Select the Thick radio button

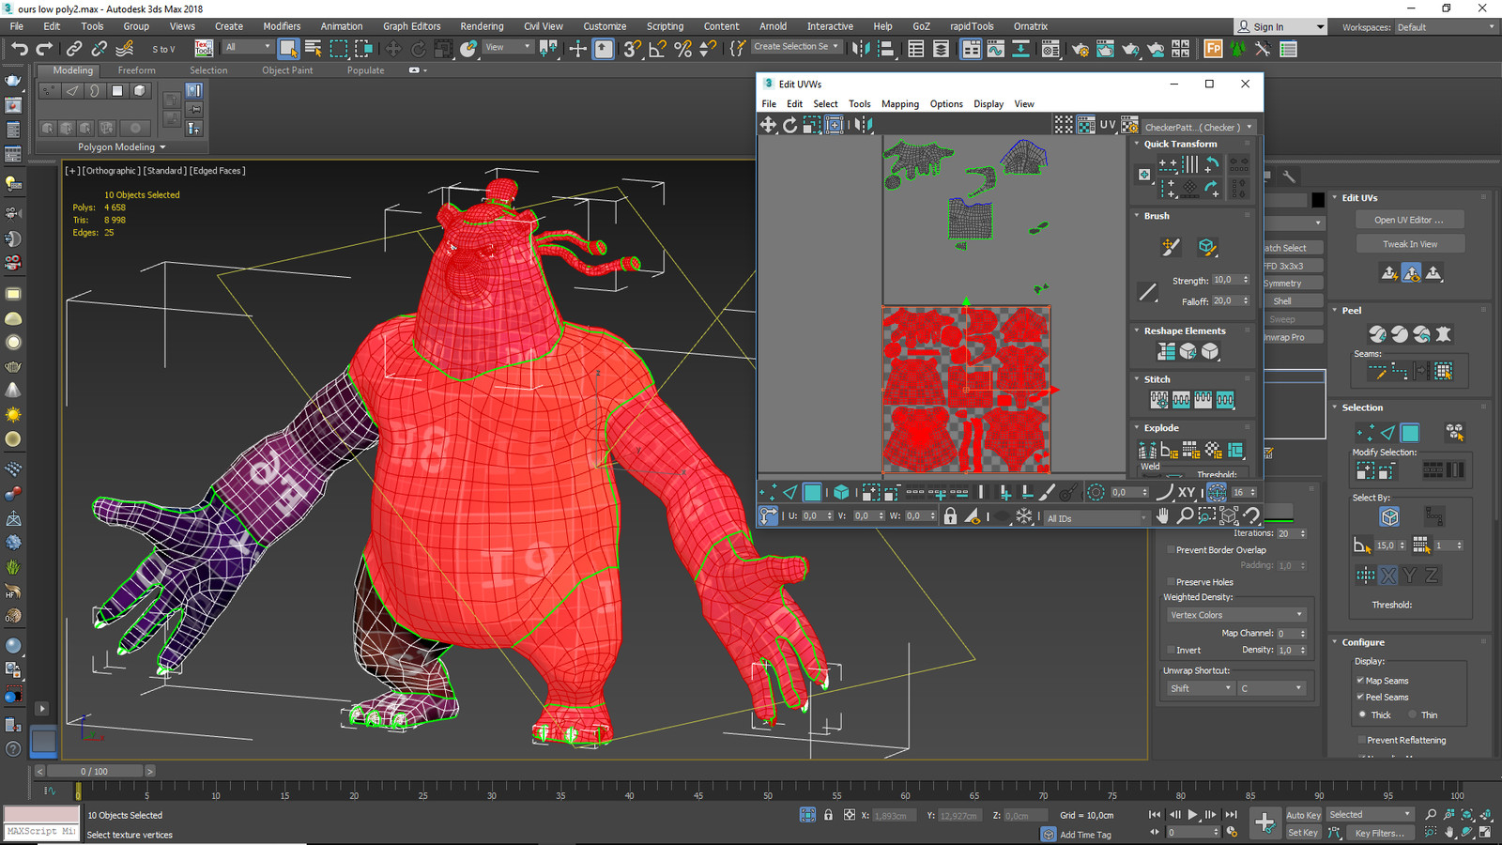click(1362, 714)
